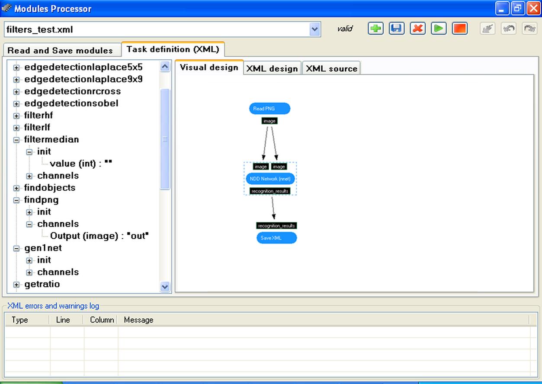Expand the edgedetectionlaplace9x9 node
The image size is (542, 384).
coord(16,80)
